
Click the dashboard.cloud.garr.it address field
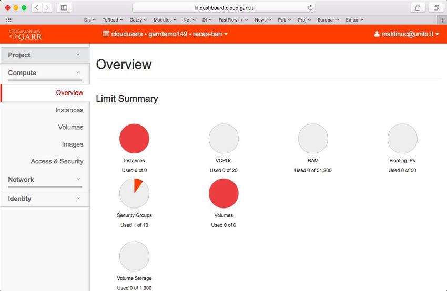point(224,8)
